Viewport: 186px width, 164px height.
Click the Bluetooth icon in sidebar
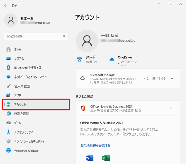point(9,68)
